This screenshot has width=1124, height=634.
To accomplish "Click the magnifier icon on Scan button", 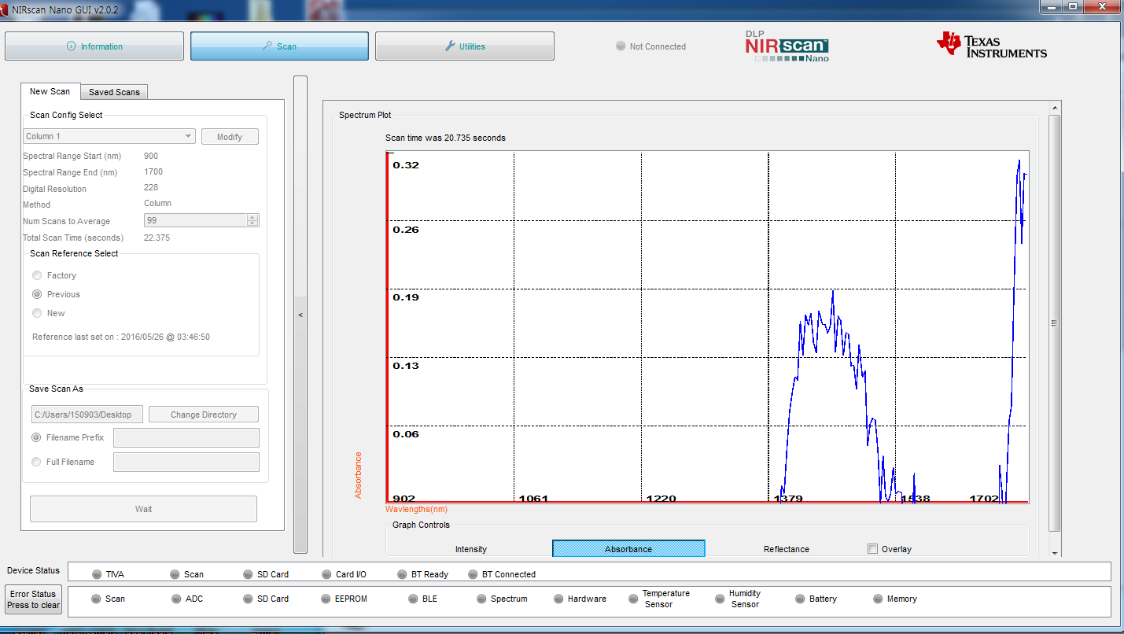I will (x=267, y=46).
